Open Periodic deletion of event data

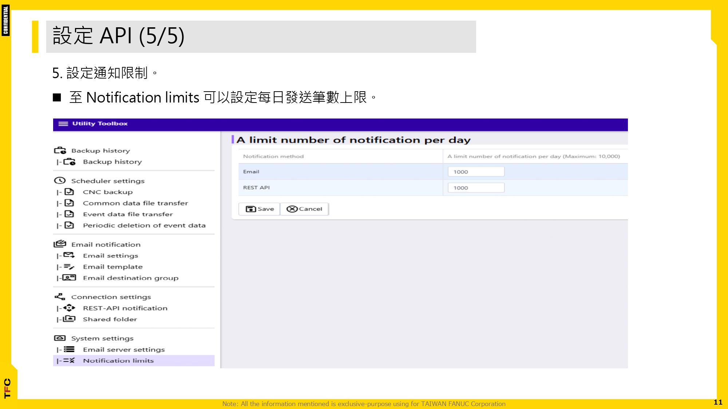(x=69, y=225)
